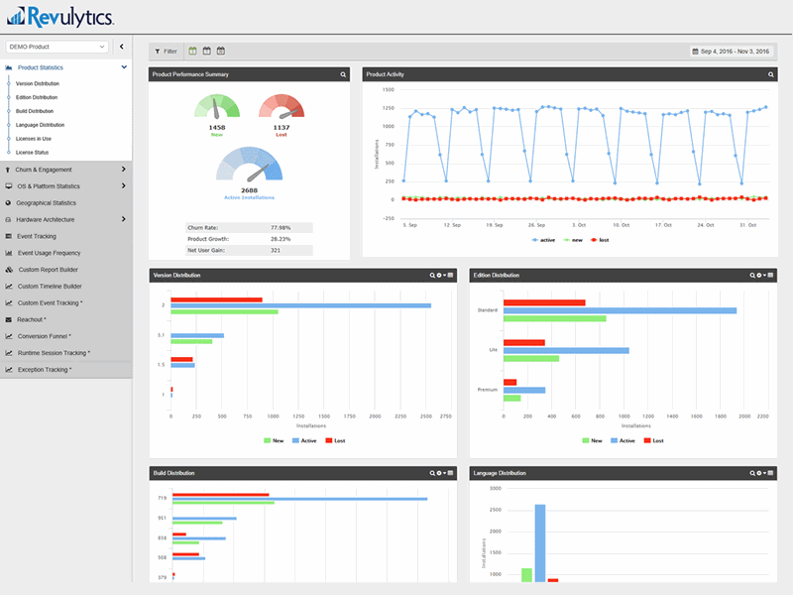This screenshot has width=793, height=595.
Task: Select Version Distribution in the sidebar
Action: 38,83
